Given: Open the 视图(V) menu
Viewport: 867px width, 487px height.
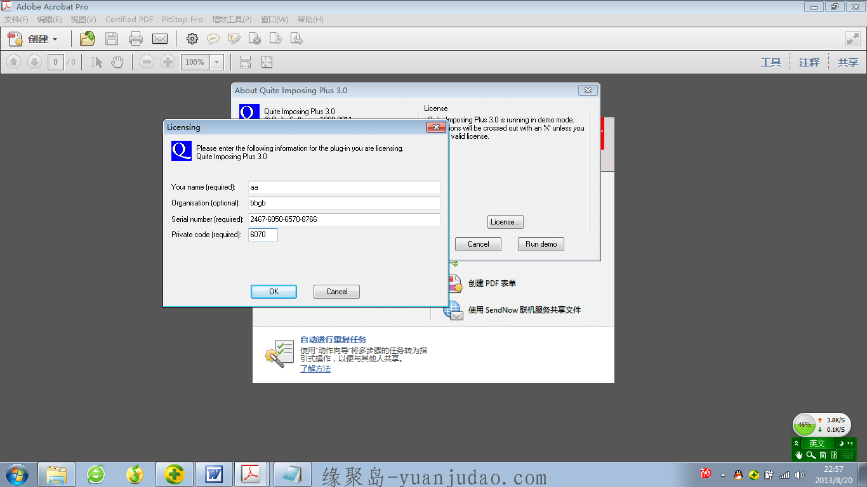Looking at the screenshot, I should coord(84,20).
